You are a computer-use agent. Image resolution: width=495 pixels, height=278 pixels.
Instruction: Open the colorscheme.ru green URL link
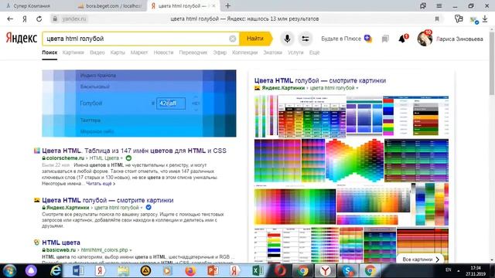click(65, 158)
